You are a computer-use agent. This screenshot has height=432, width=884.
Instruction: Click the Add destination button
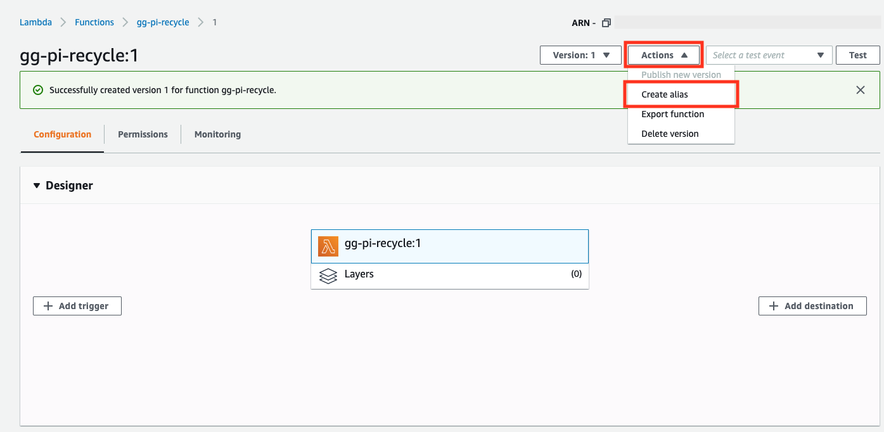coord(812,306)
